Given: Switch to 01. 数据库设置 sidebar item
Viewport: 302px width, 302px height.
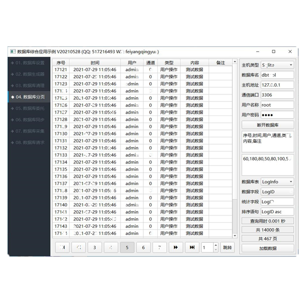Looking at the screenshot, I should [x=30, y=63].
